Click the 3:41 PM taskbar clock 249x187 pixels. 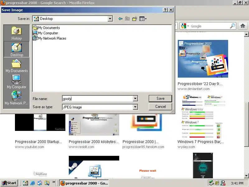pos(237,183)
